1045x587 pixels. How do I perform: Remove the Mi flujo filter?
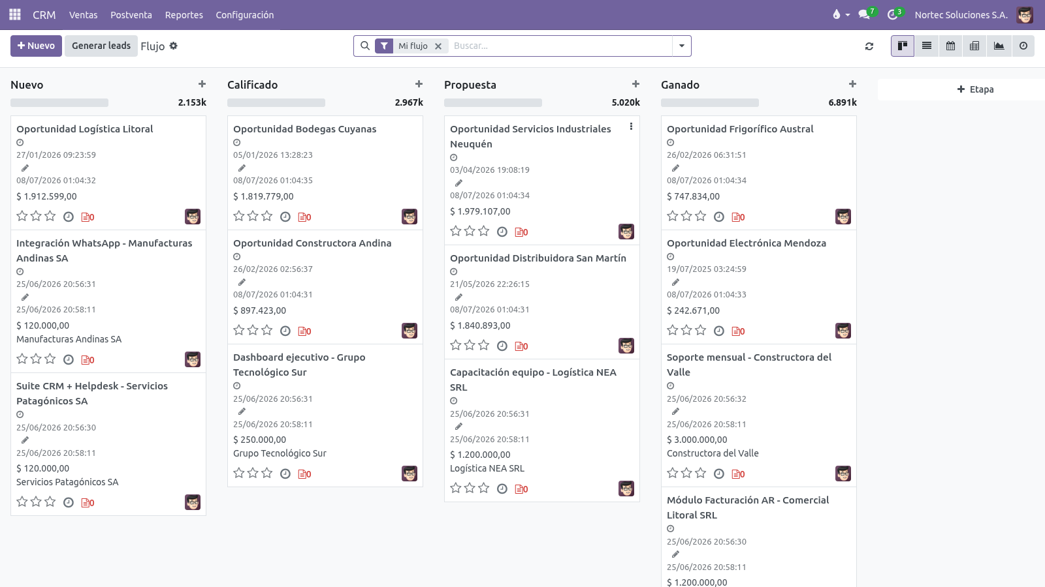[438, 46]
